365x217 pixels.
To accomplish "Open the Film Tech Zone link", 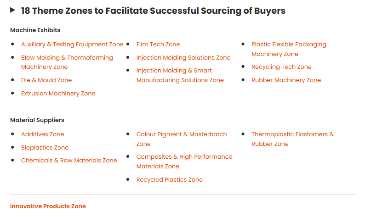I will [x=158, y=45].
